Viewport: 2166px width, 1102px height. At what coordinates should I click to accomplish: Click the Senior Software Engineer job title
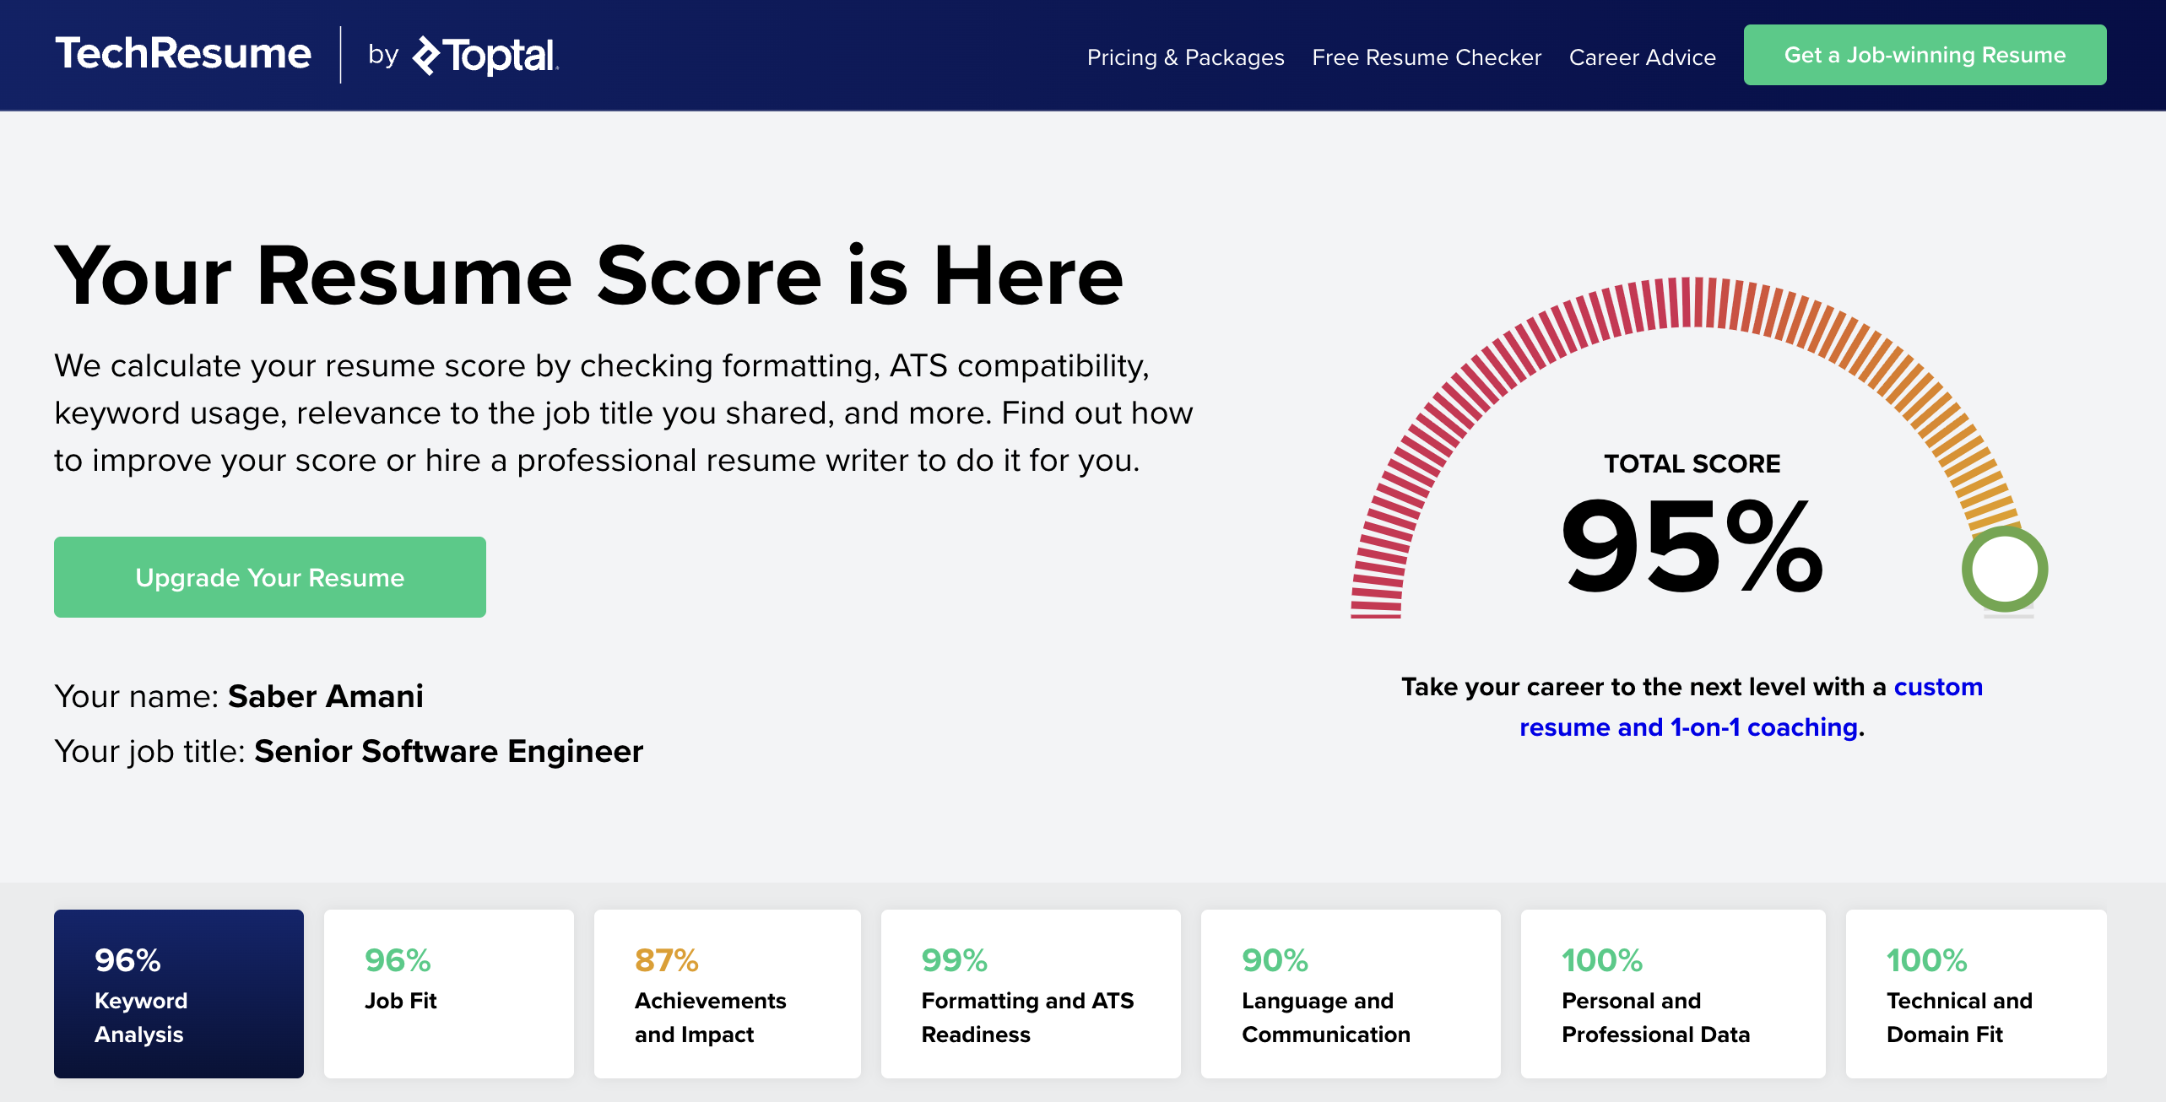[x=449, y=751]
